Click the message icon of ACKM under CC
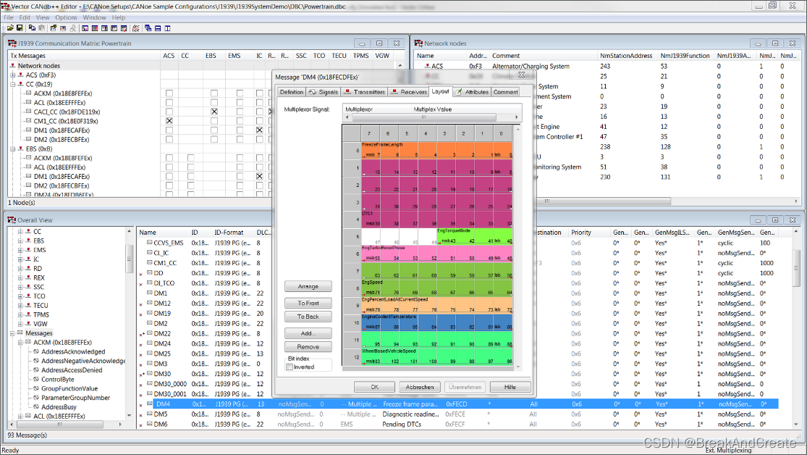 coord(29,93)
